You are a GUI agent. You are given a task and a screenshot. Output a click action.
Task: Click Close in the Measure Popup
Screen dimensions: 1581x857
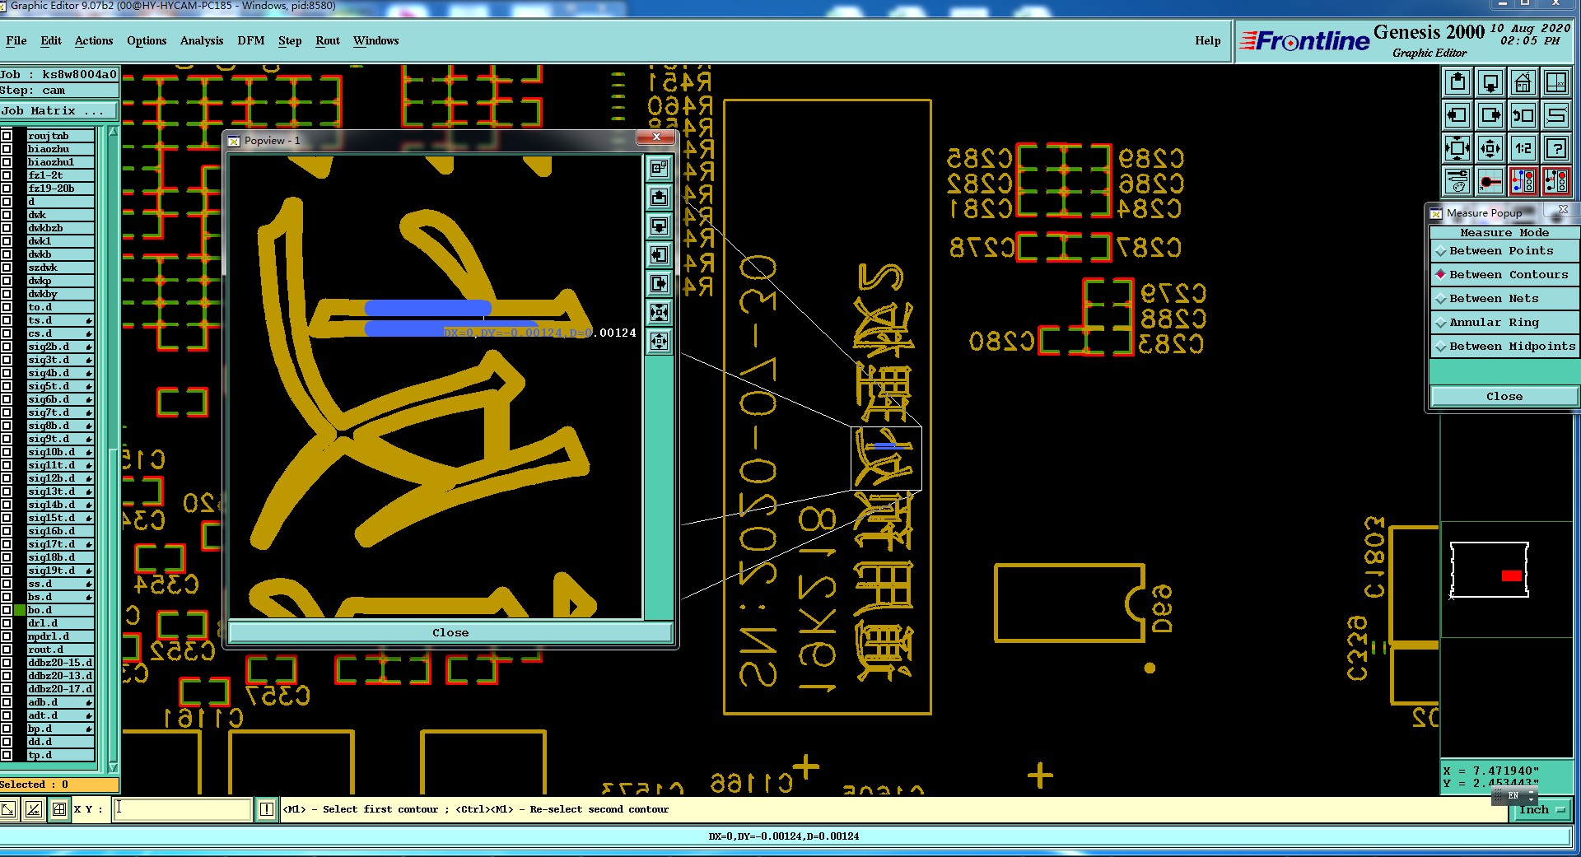pos(1504,396)
